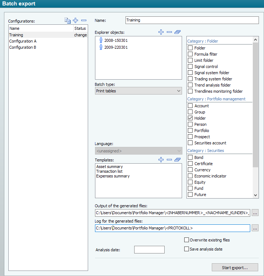Clear all templates with eraser icon
The width and height of the screenshot is (264, 276).
tap(177, 160)
